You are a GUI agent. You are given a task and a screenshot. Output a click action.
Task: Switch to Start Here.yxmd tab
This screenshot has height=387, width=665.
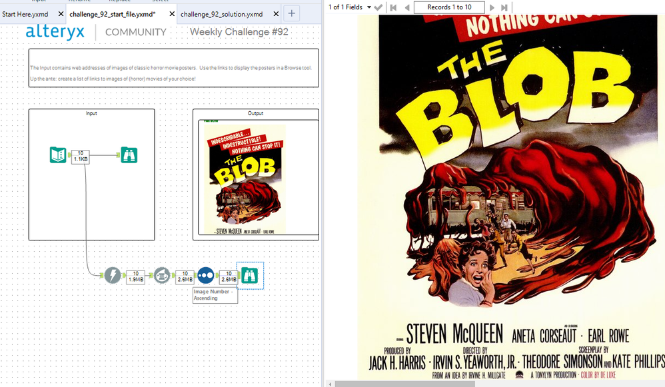(25, 14)
